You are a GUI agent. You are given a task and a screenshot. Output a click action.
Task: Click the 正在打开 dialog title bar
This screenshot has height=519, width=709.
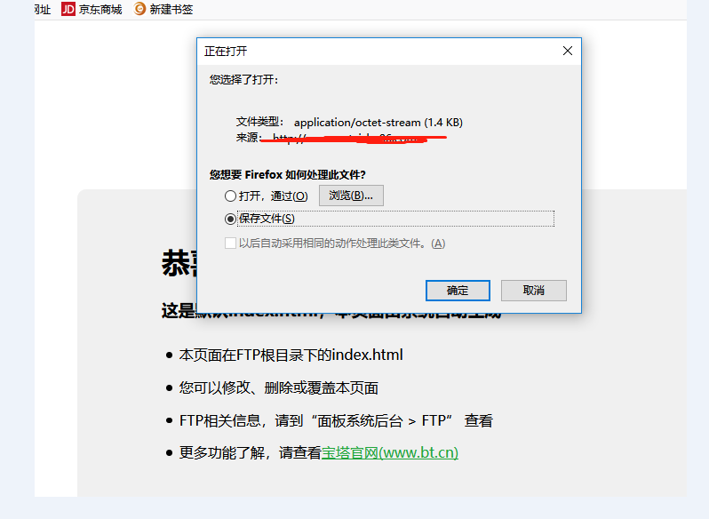click(378, 51)
